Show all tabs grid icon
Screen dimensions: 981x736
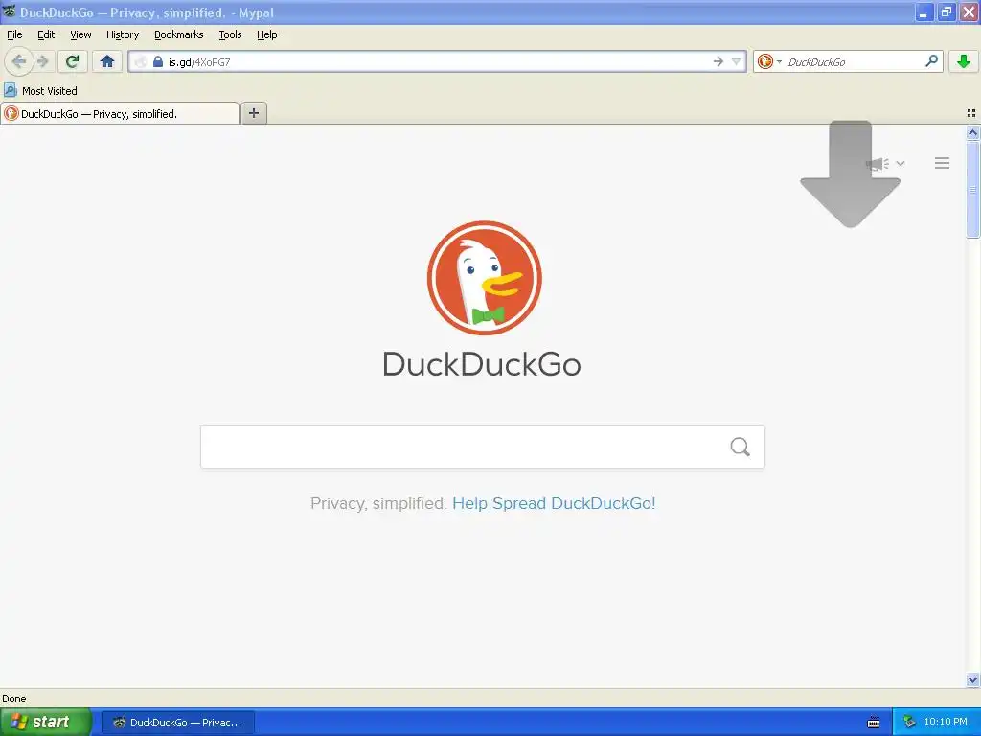971,113
